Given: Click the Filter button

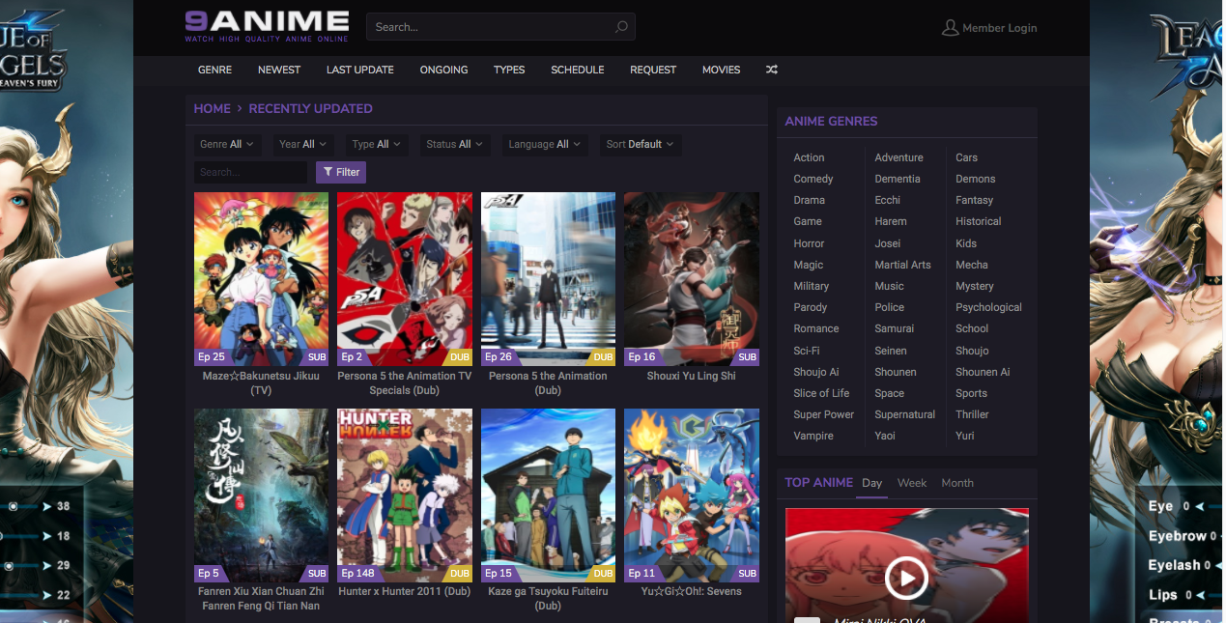Looking at the screenshot, I should coord(341,172).
